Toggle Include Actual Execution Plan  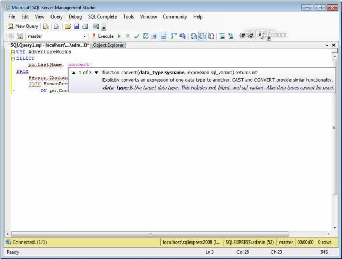[x=174, y=36]
